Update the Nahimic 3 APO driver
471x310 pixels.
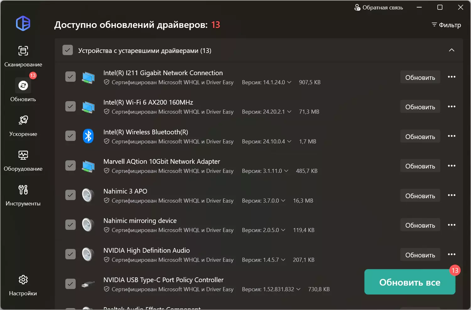(420, 196)
